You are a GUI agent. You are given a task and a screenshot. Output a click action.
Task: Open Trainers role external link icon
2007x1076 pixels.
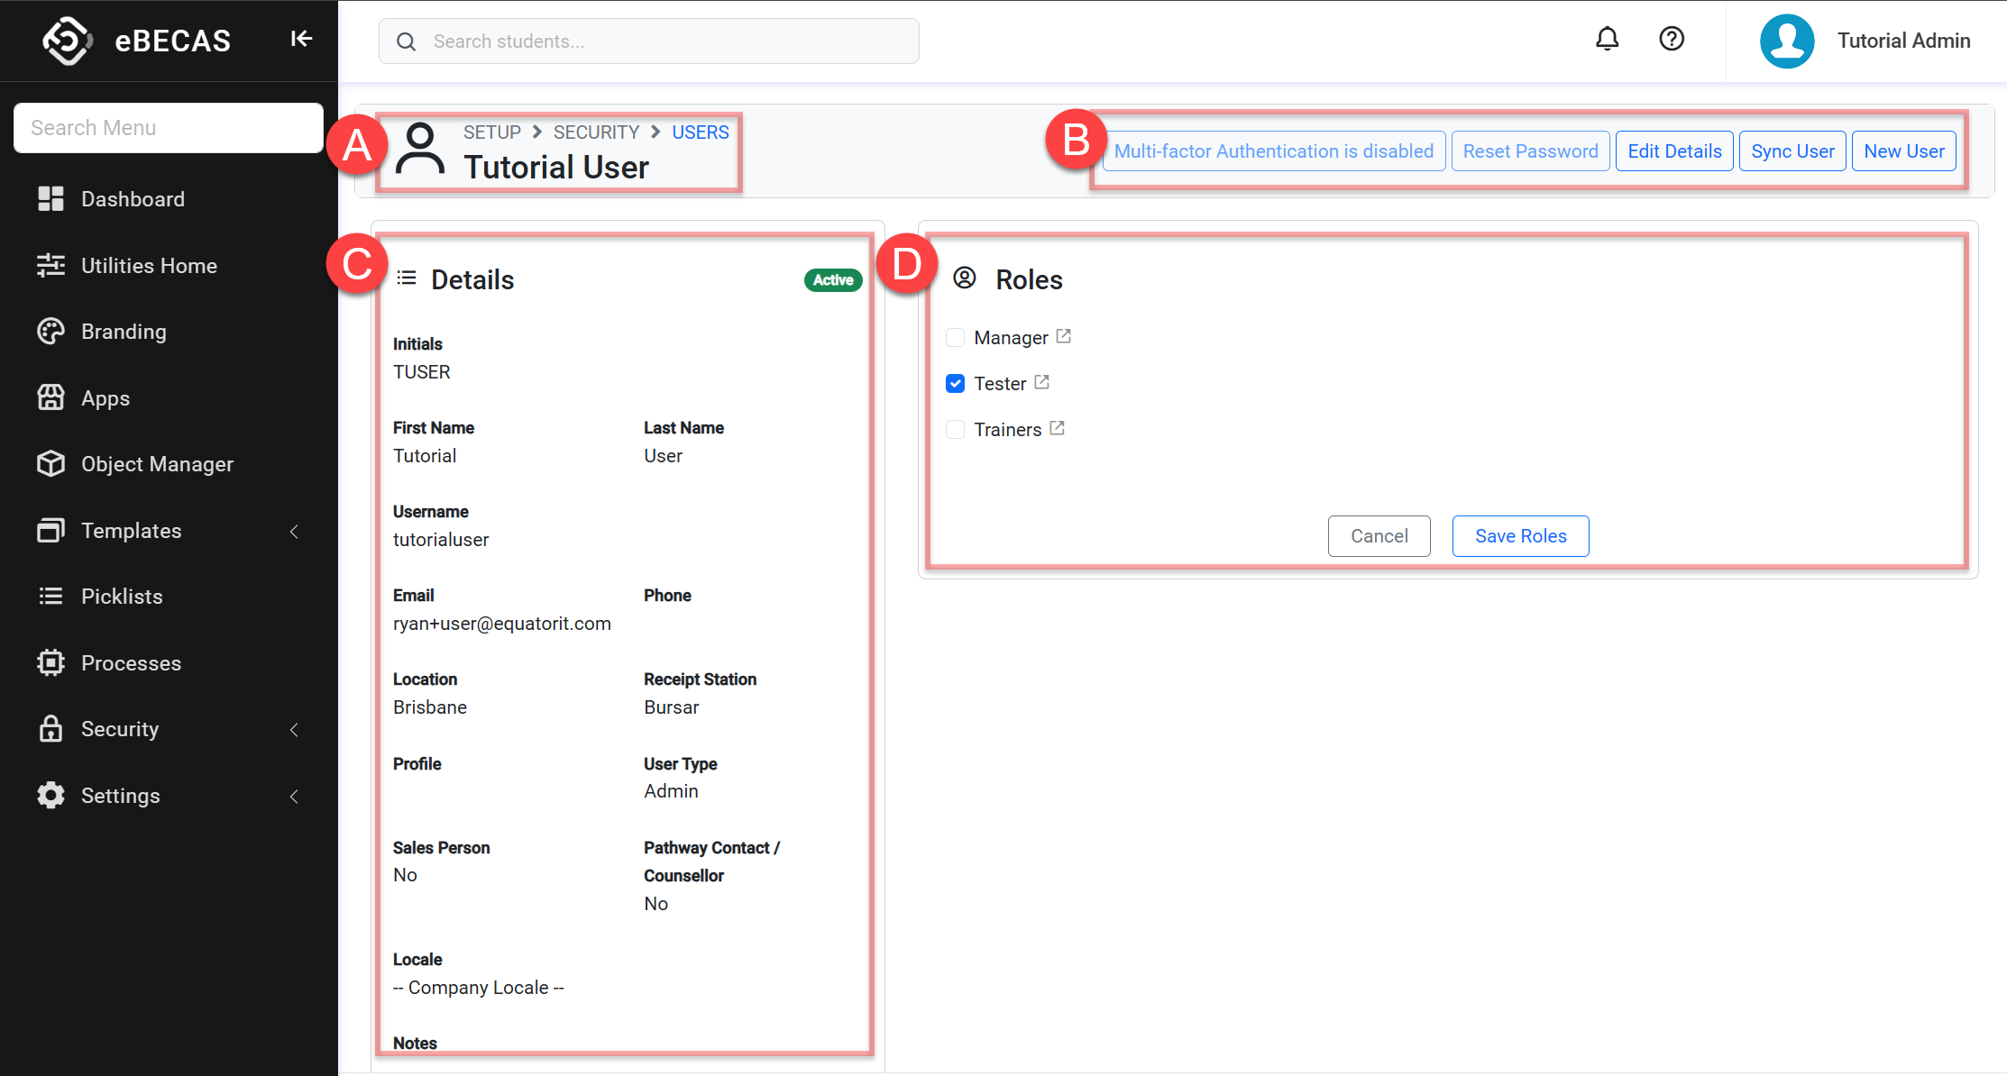[1058, 428]
